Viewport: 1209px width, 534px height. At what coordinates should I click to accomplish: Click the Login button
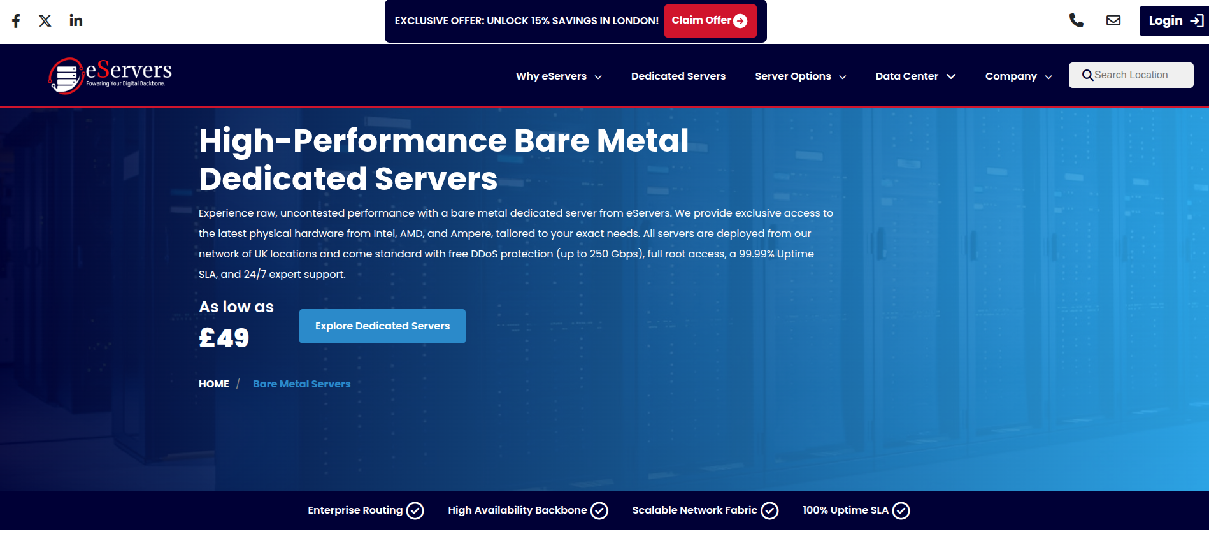(x=1175, y=21)
